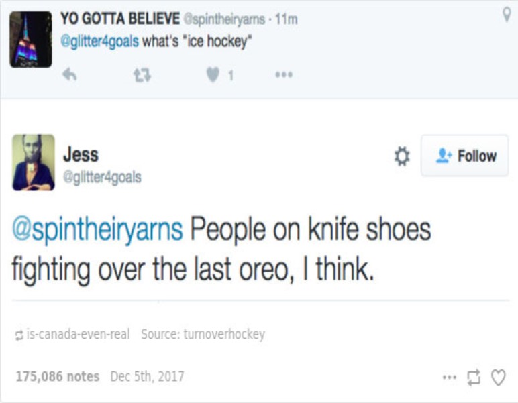Click the Jess display name
This screenshot has height=403, width=518.
click(81, 154)
